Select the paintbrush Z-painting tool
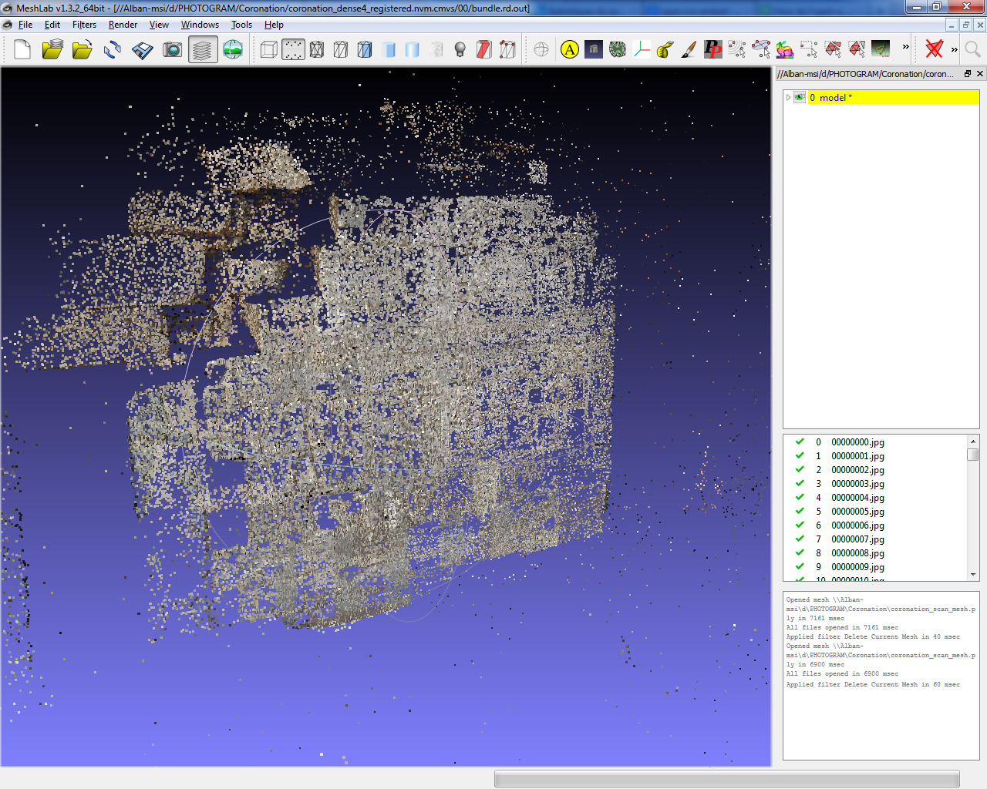This screenshot has height=789, width=987. click(689, 50)
